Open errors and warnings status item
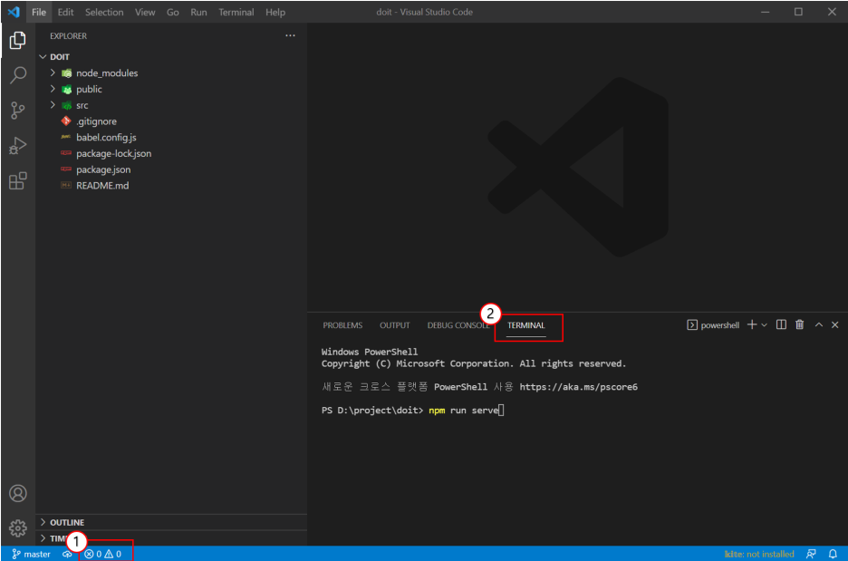848x561 pixels. click(x=102, y=554)
